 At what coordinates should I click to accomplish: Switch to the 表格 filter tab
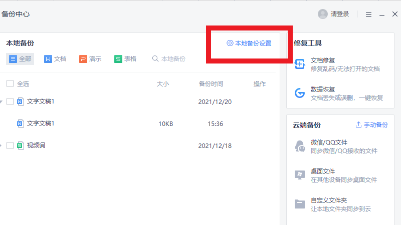125,59
